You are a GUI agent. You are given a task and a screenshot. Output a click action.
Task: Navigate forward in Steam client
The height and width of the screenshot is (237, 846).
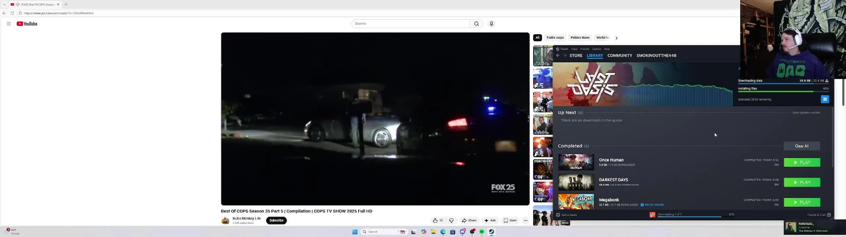pos(565,56)
